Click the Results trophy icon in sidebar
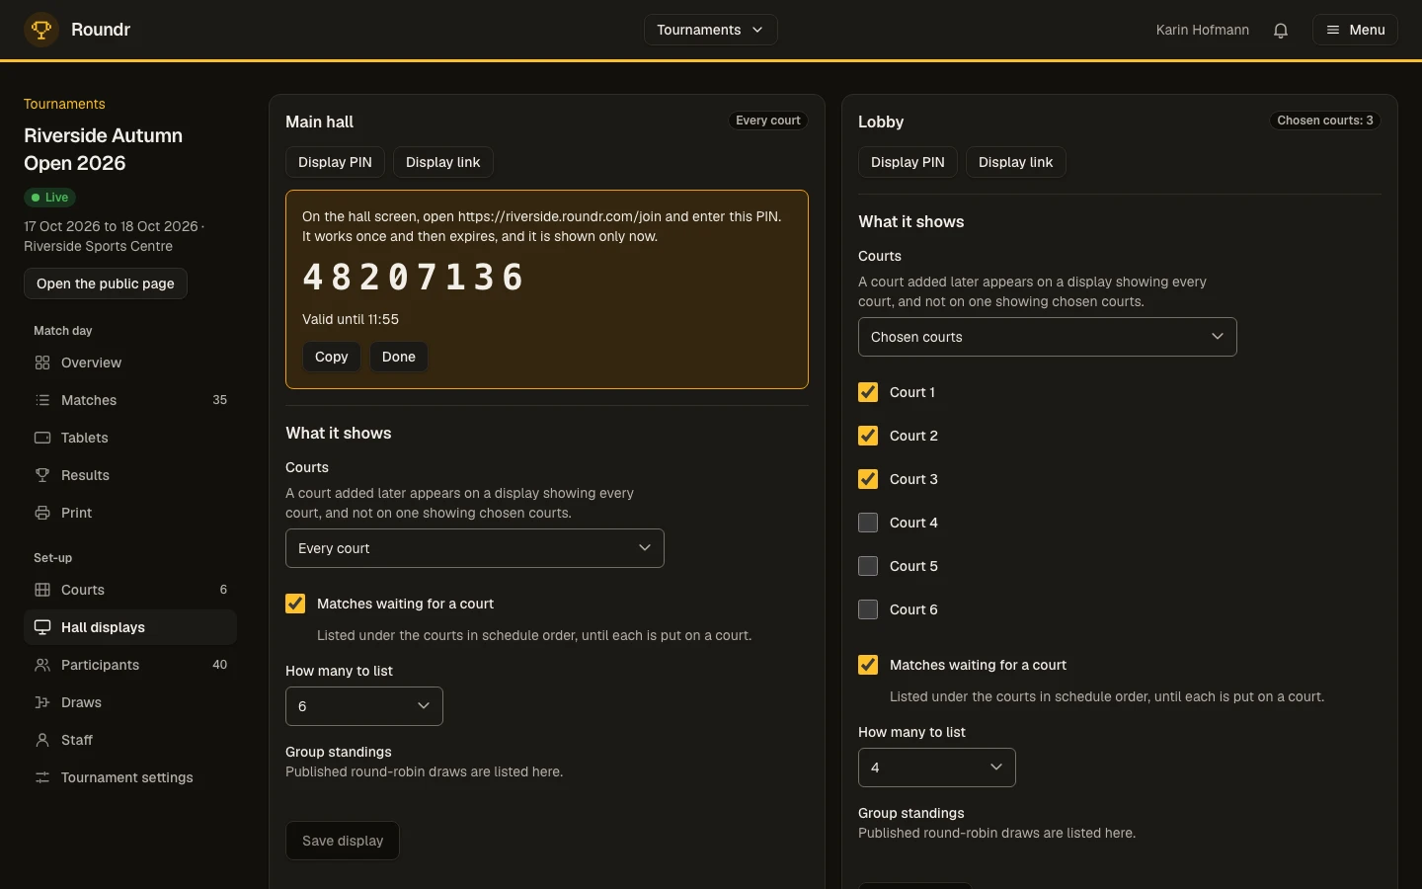1422x889 pixels. click(42, 475)
